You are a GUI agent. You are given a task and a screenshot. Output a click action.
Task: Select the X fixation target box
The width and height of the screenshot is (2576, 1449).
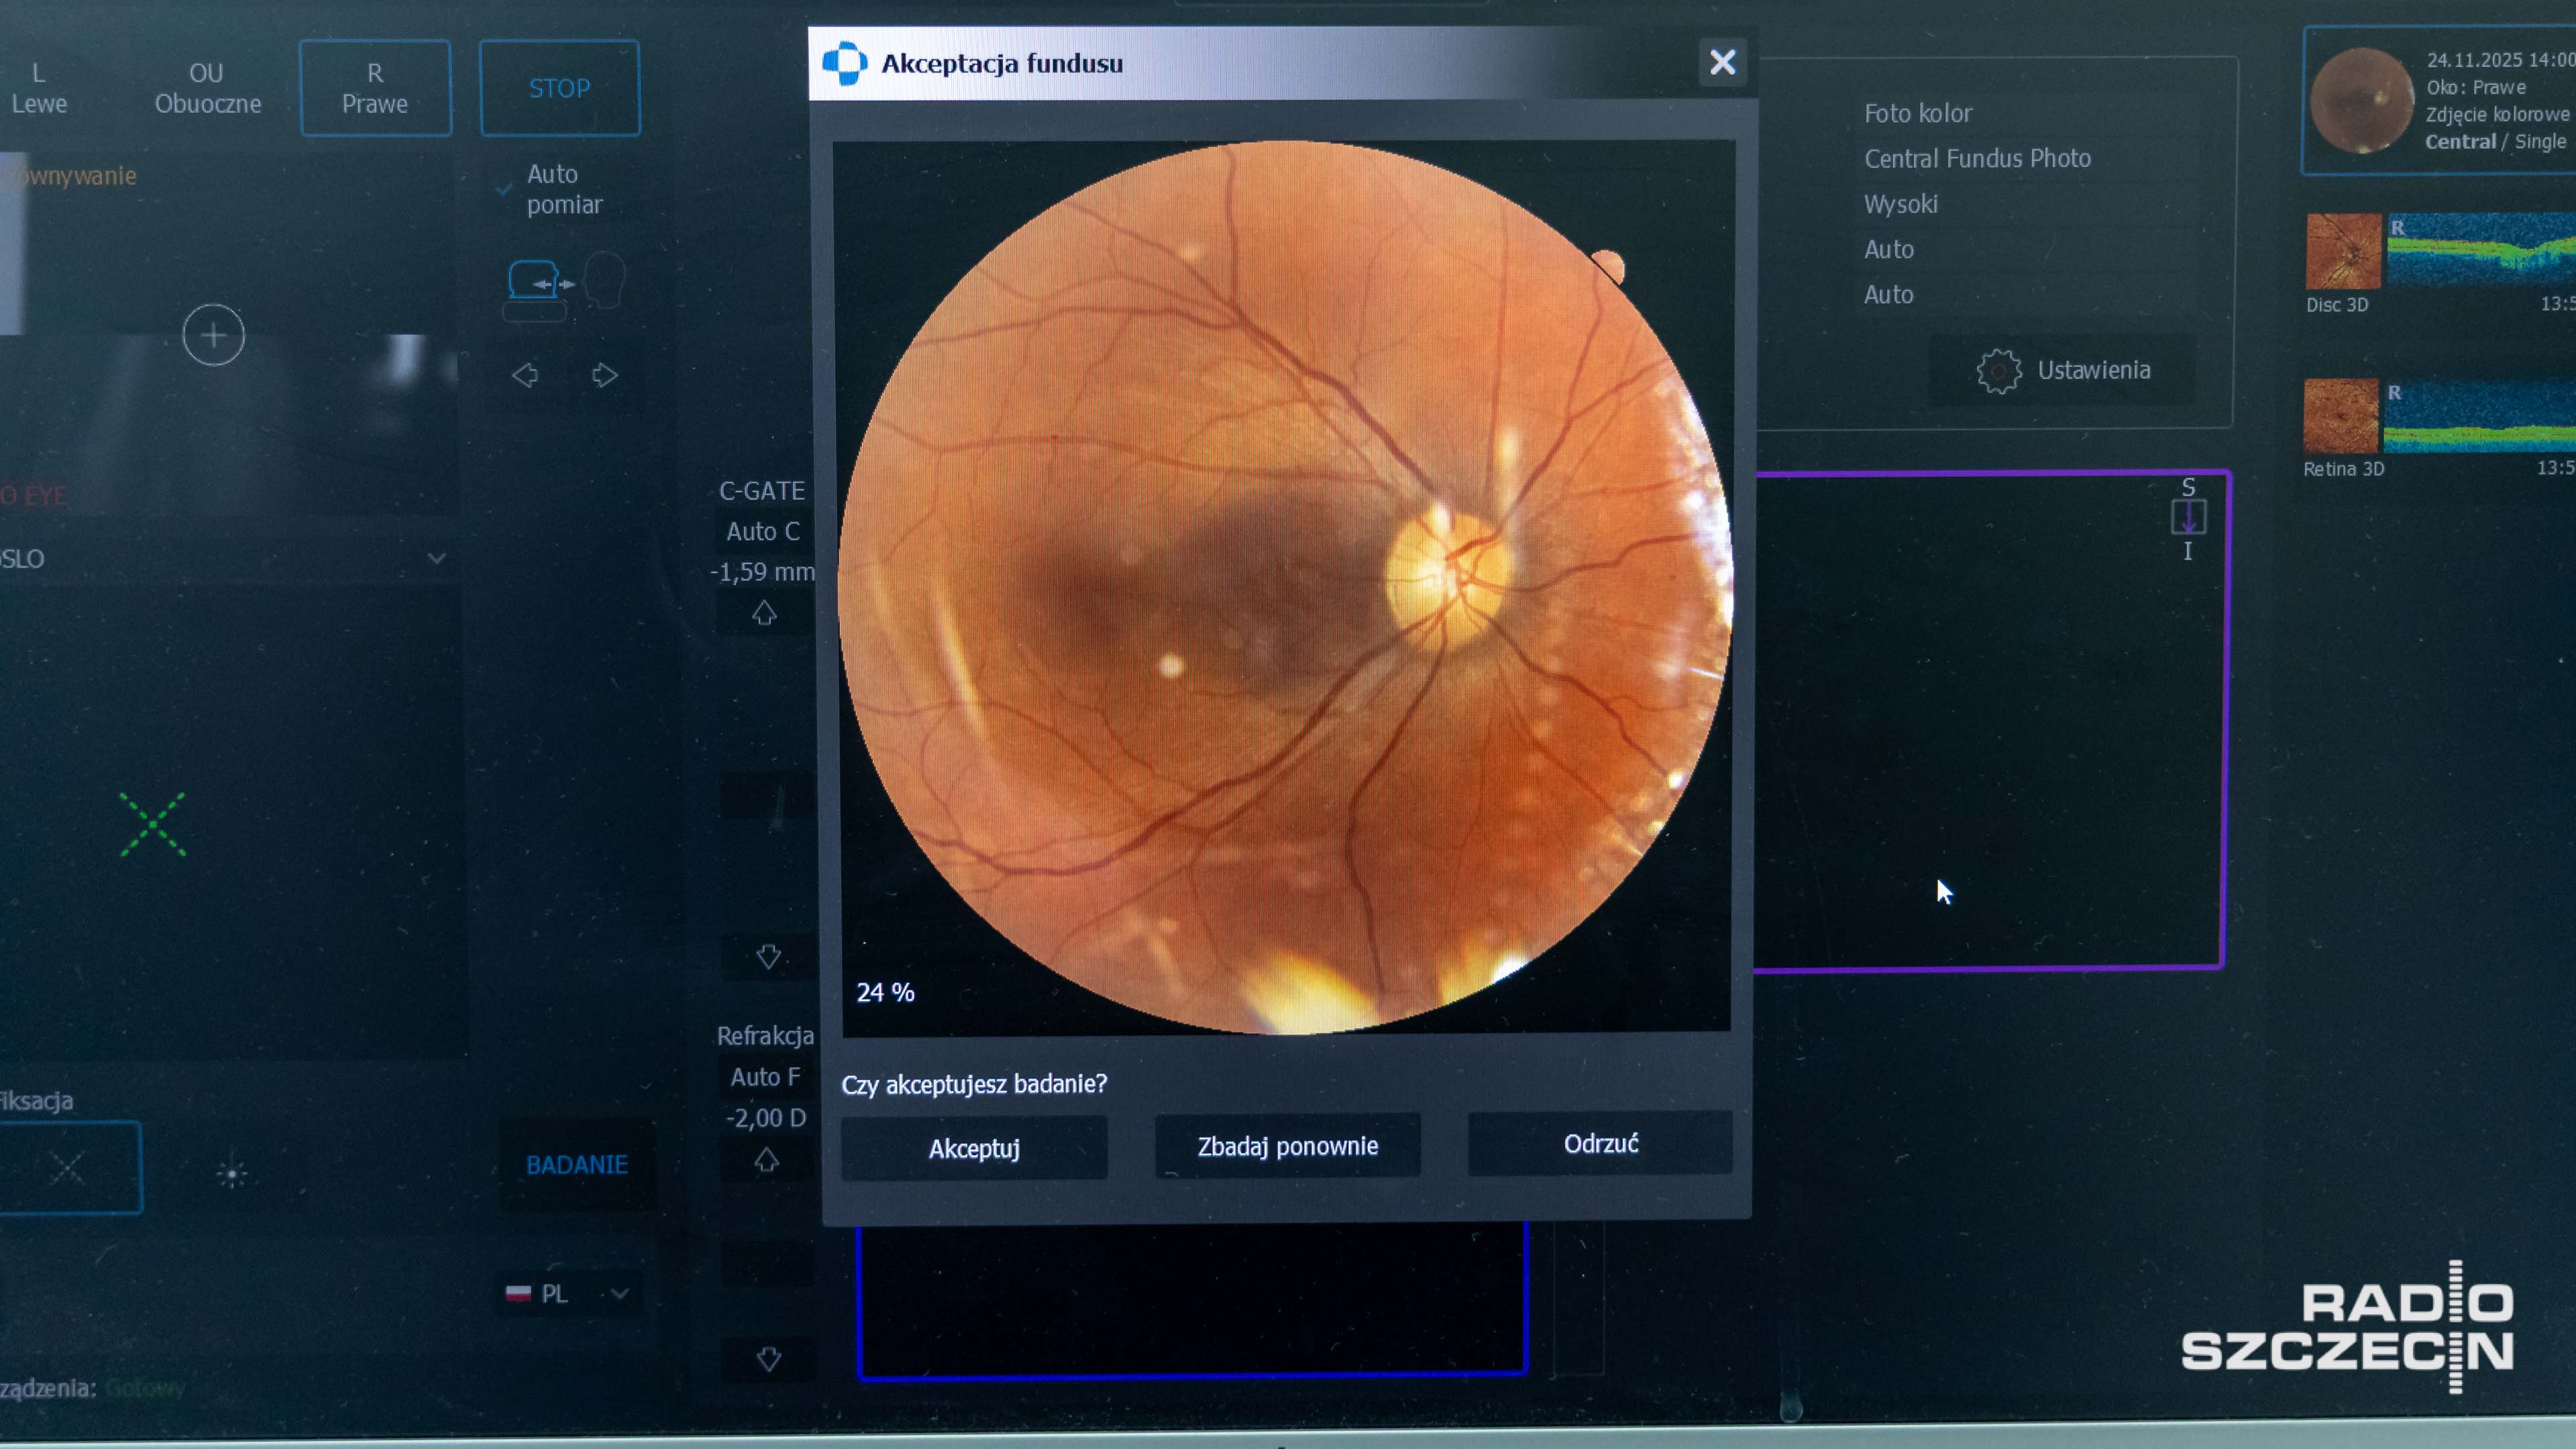69,1167
